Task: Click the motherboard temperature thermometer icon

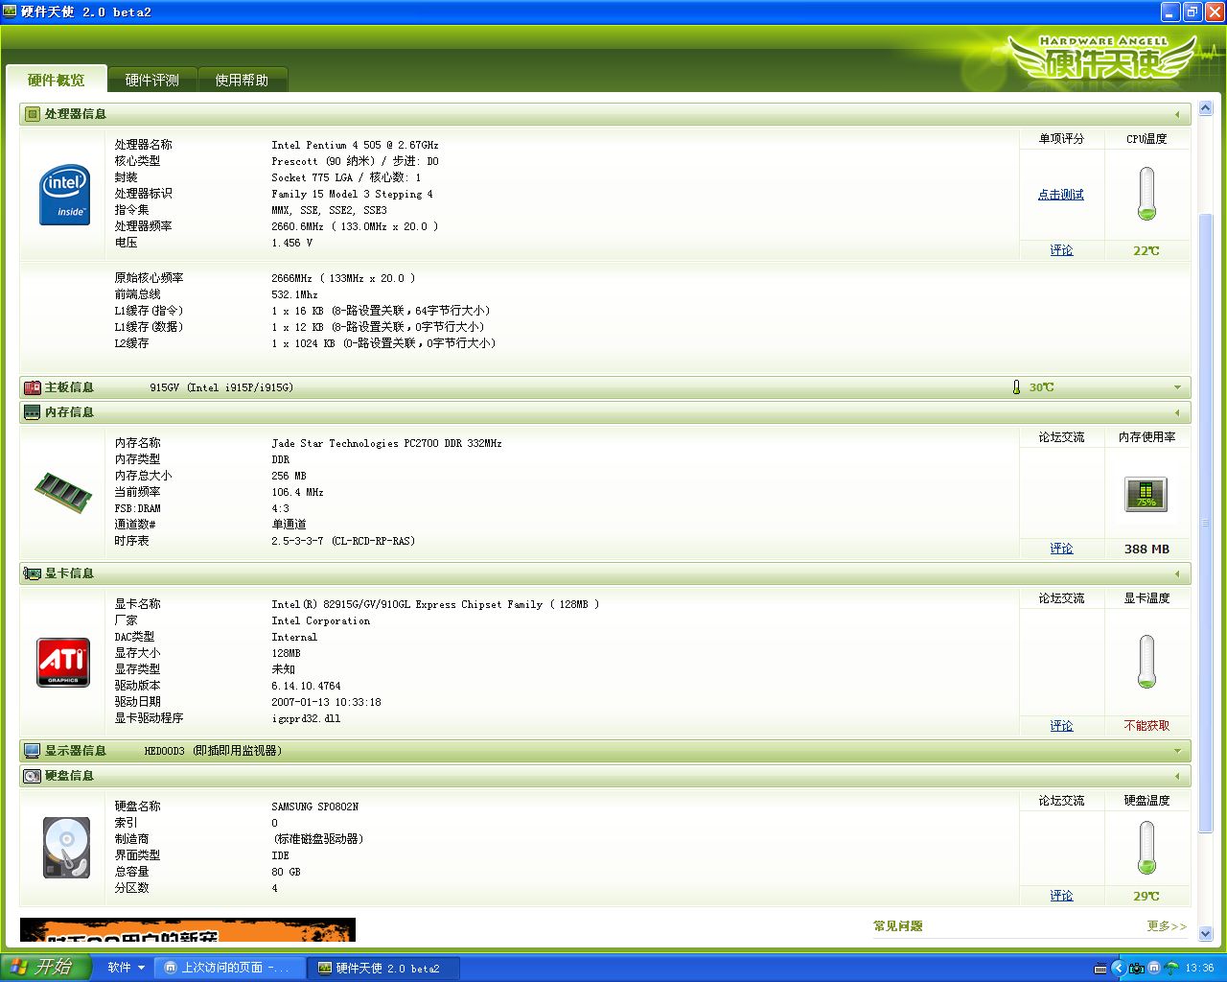Action: coord(1016,387)
